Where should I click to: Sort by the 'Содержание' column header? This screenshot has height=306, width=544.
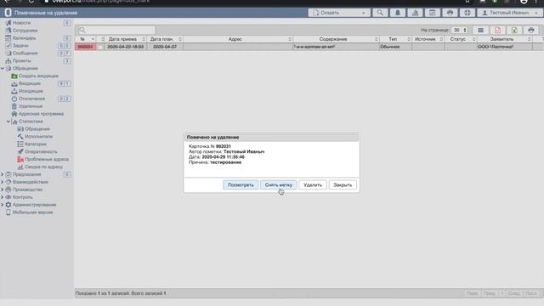(x=337, y=39)
